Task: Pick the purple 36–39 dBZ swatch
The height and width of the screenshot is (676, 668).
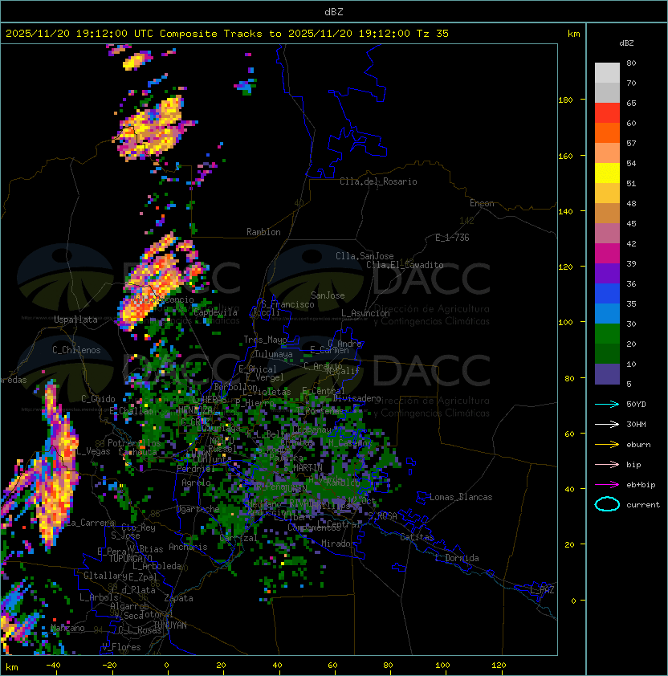Action: click(607, 273)
